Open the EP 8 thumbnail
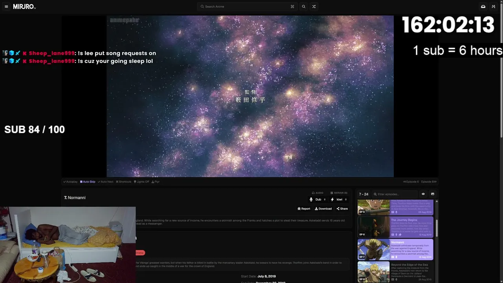503x283 pixels. pos(373,272)
